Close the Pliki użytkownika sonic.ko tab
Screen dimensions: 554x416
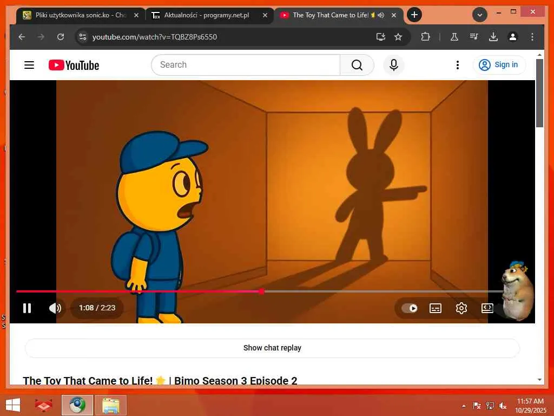[136, 15]
